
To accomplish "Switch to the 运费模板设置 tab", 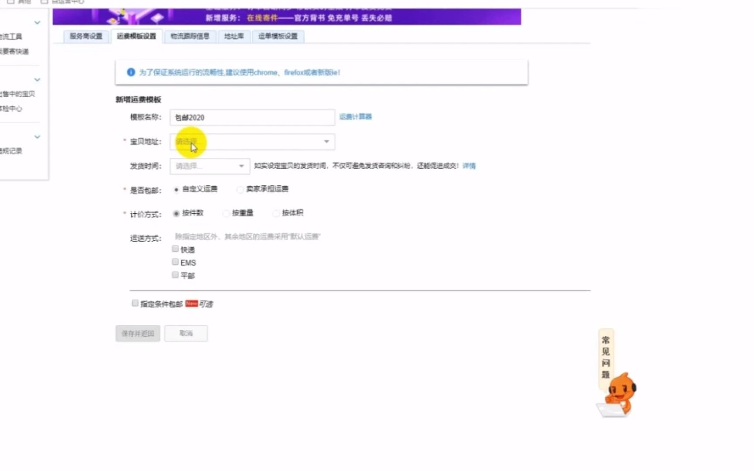I will (x=136, y=36).
